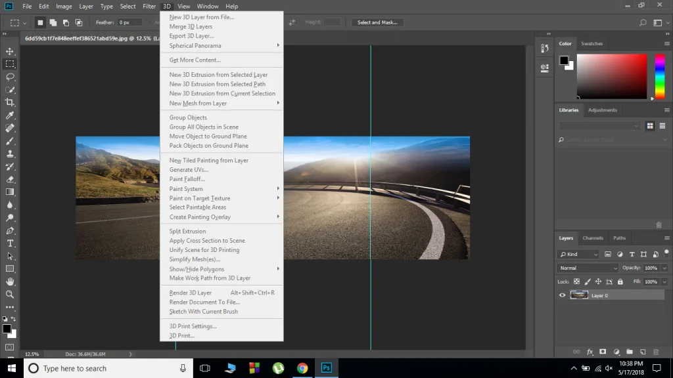This screenshot has height=378, width=673.
Task: Open the Filter menu
Action: (149, 6)
